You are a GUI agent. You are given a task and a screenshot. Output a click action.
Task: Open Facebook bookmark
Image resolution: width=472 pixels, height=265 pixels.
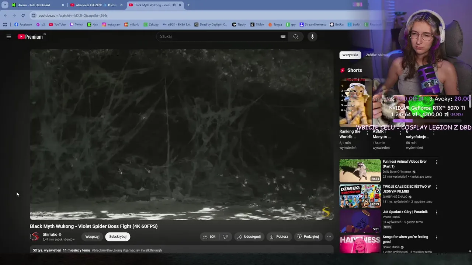click(23, 25)
